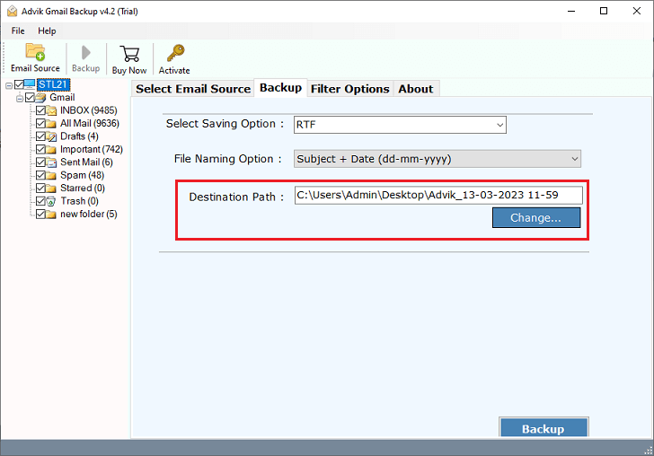Screen dimensions: 654x456
Task: Click the Spam folder icon
Action: coord(51,175)
